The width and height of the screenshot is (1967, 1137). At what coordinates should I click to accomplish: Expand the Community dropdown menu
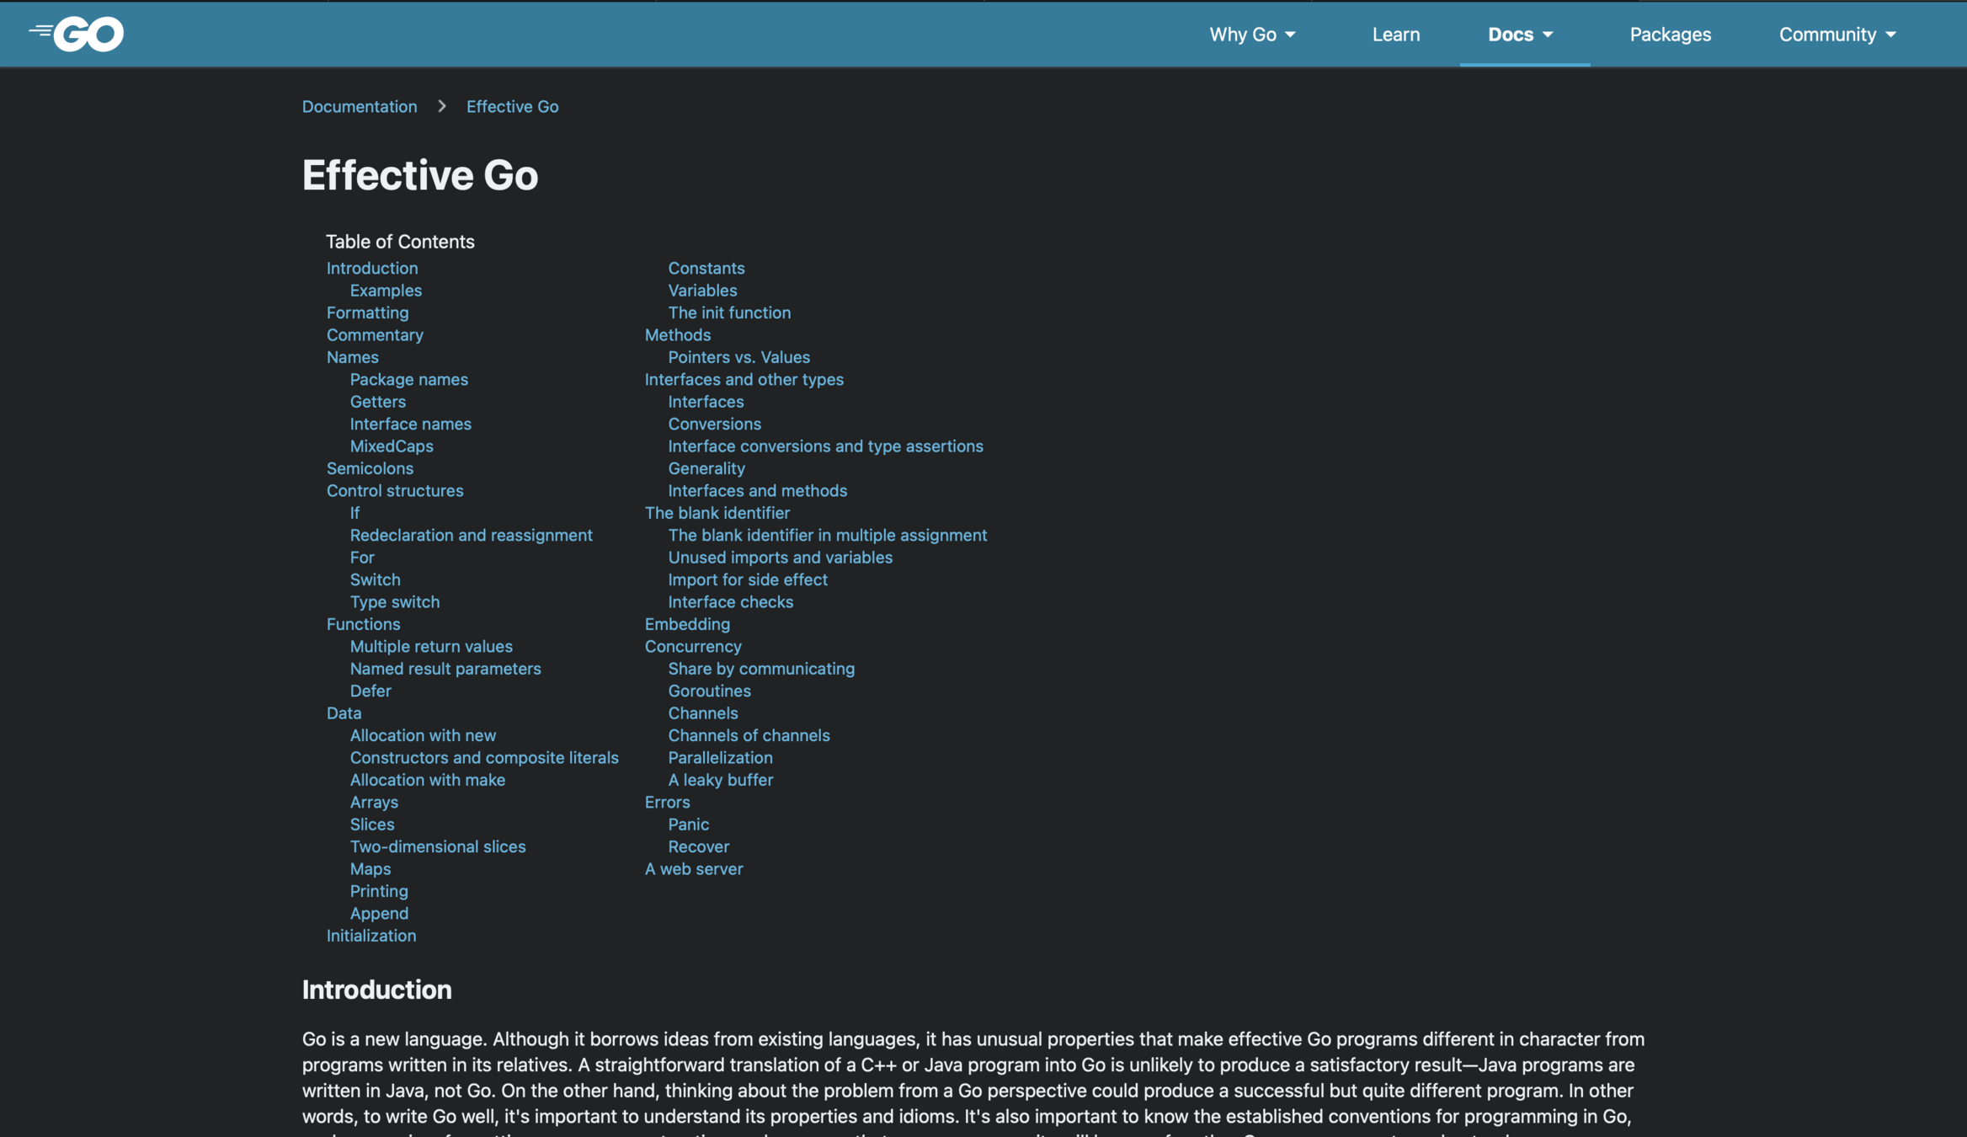[1837, 35]
